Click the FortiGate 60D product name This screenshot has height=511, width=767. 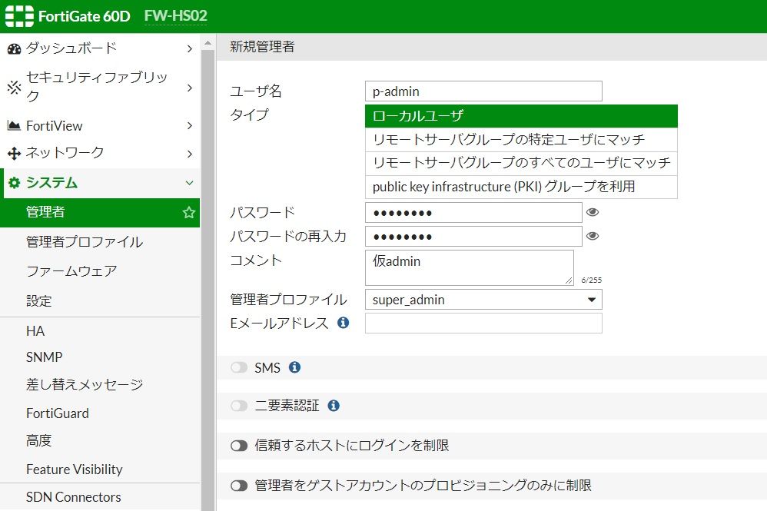coord(84,17)
